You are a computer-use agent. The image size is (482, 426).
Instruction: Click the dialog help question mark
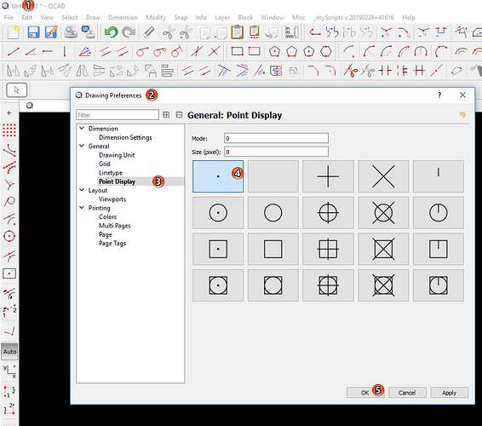(x=439, y=95)
